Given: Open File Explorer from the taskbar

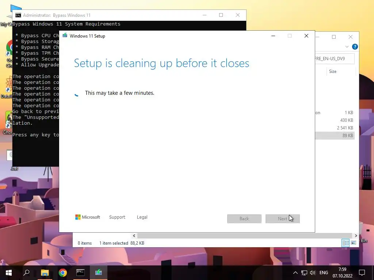Looking at the screenshot, I should [45, 273].
